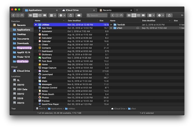Viewport: 194px width, 128px height.
Task: Go back in right pane
Action: [112, 15]
